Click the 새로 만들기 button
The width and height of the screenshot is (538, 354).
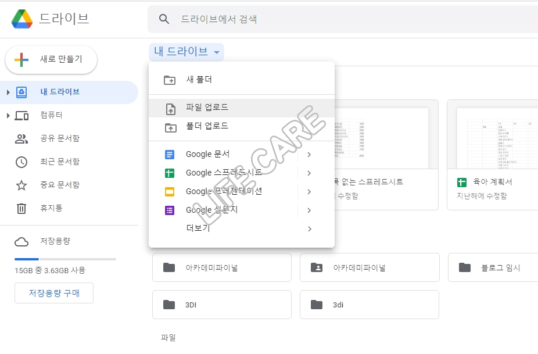(x=51, y=59)
